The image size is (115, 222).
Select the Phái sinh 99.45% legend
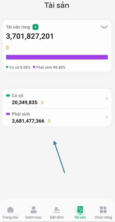pos(49,67)
